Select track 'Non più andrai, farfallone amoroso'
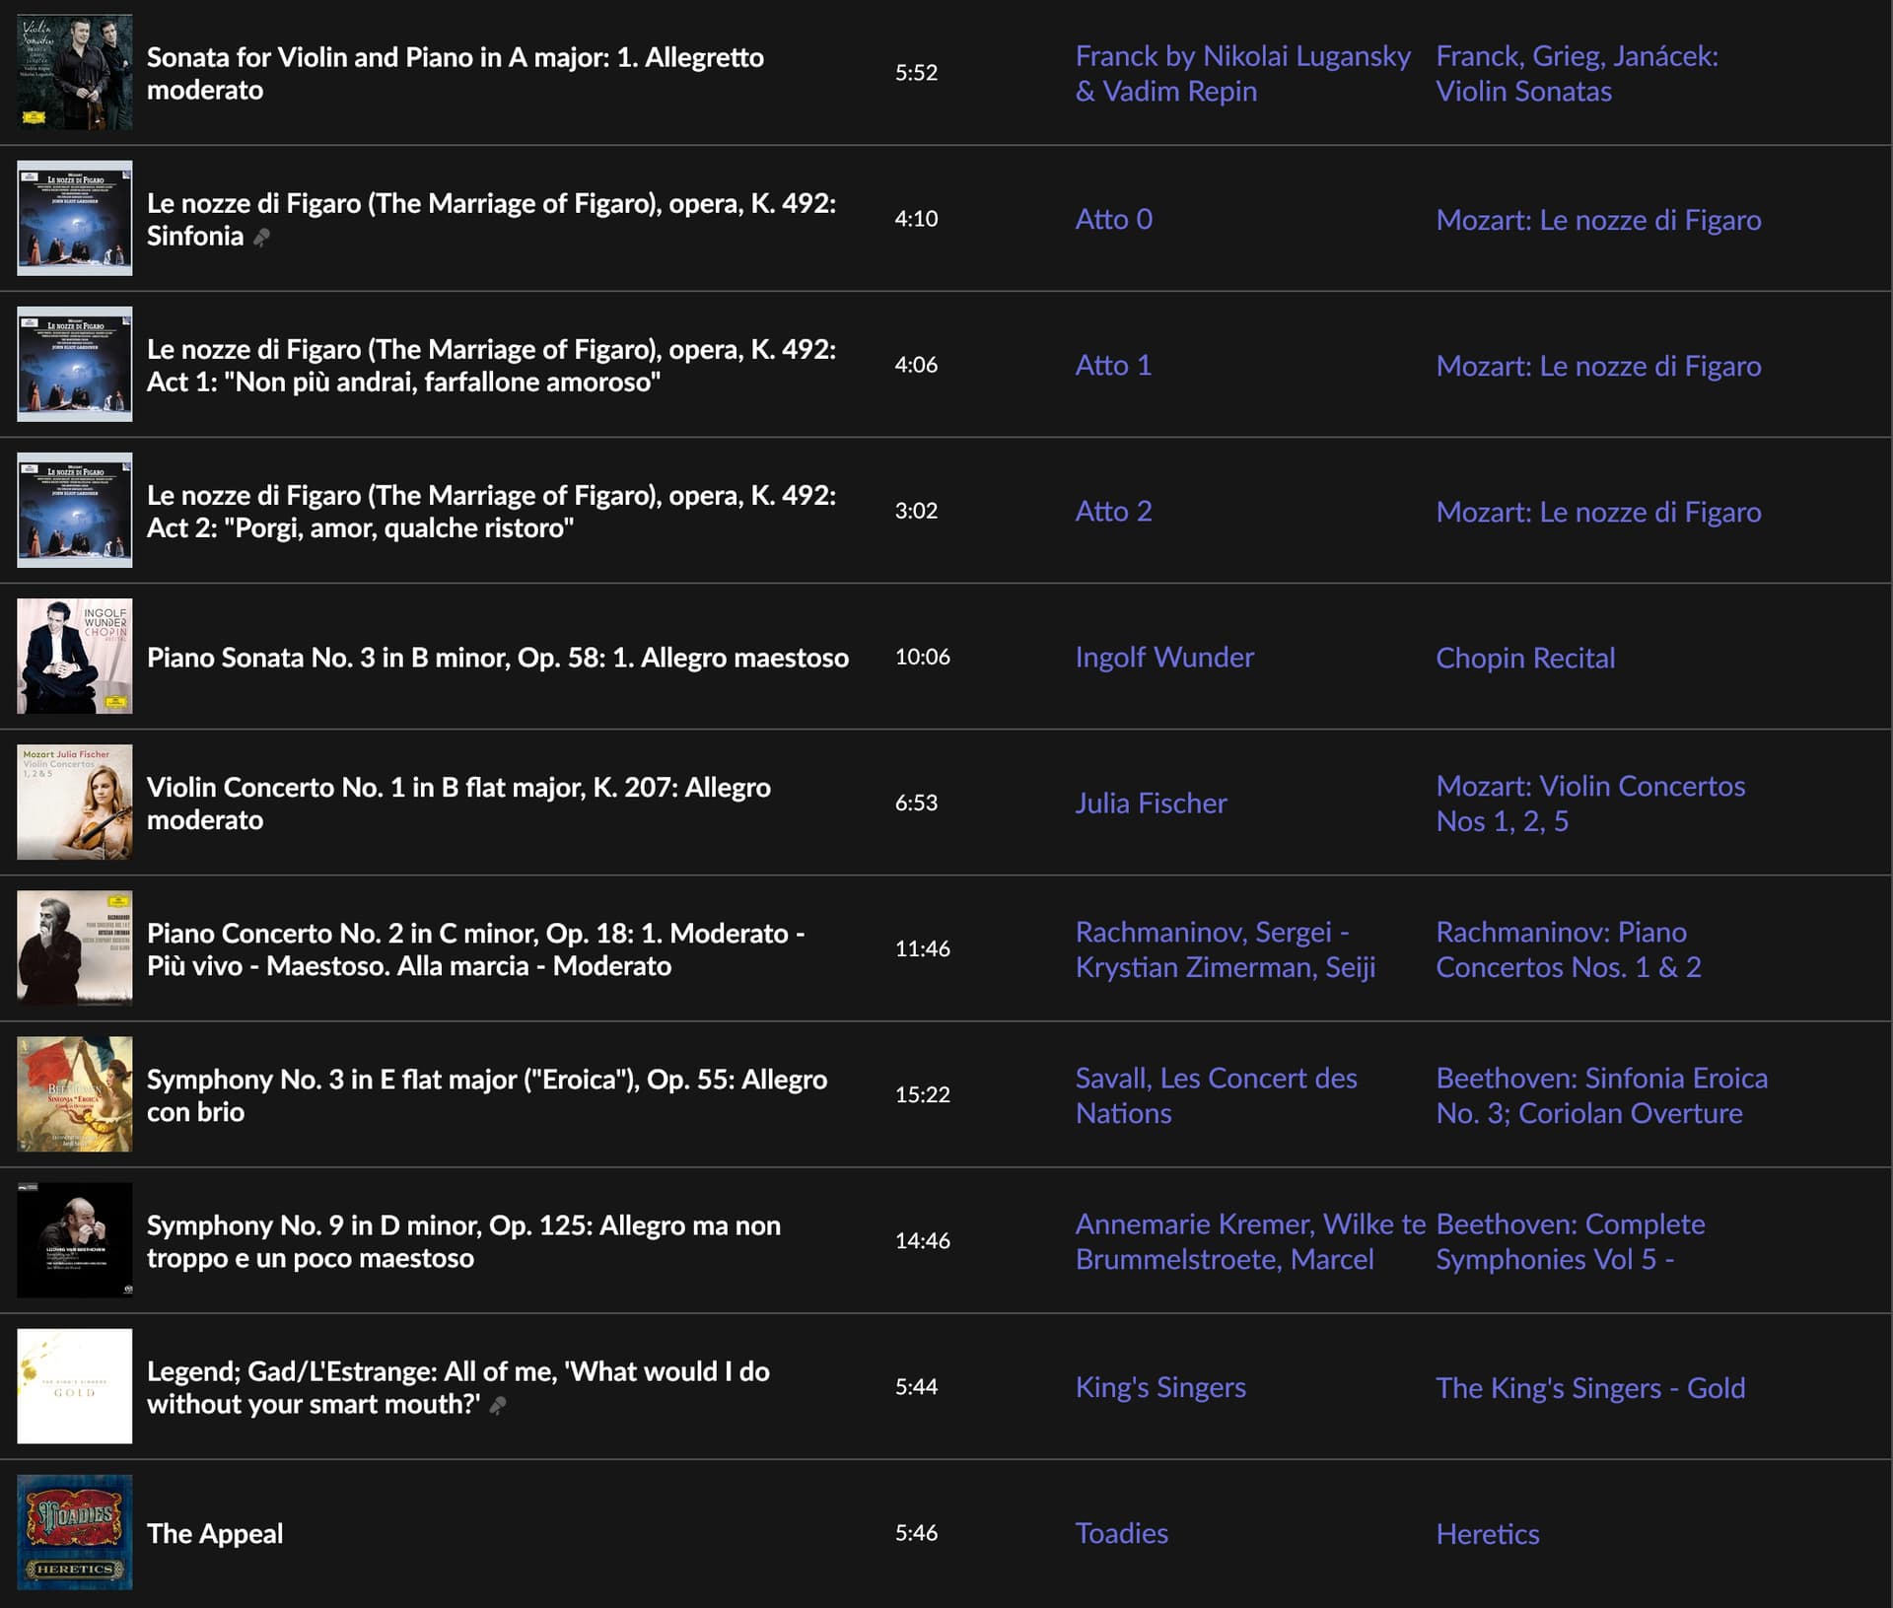1893x1608 pixels. pos(491,365)
